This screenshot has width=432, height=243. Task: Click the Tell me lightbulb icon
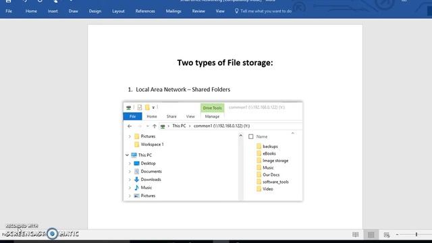click(236, 11)
